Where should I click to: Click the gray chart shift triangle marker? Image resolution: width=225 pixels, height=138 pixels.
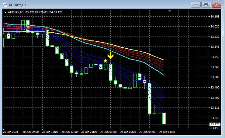click(x=169, y=11)
